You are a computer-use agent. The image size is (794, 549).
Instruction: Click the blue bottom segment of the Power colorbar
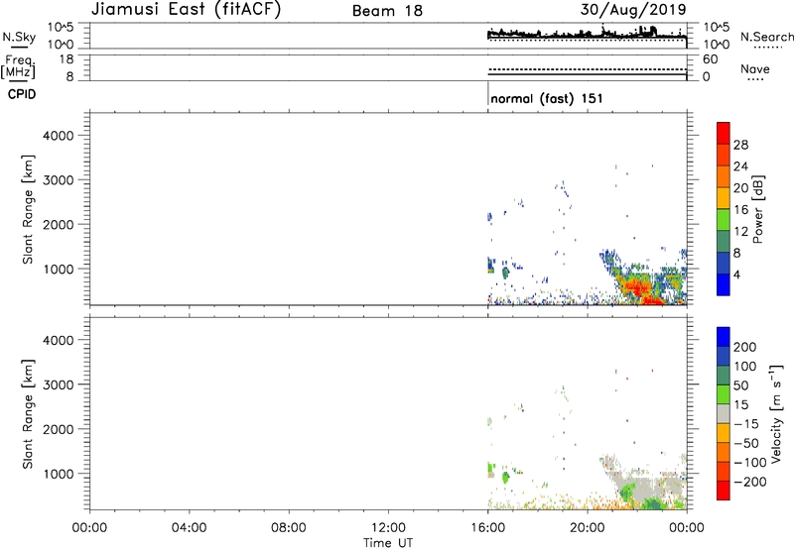click(x=724, y=284)
